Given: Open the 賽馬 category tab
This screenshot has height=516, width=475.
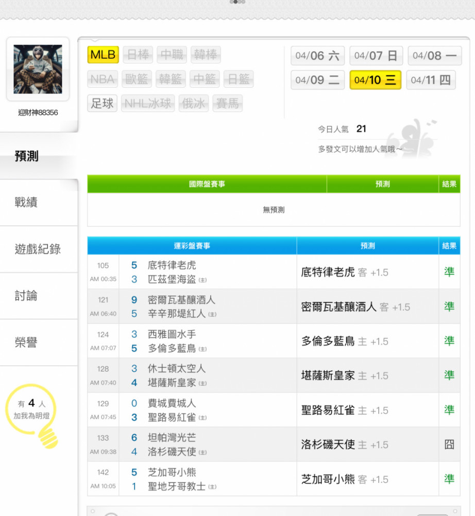Looking at the screenshot, I should pos(227,103).
